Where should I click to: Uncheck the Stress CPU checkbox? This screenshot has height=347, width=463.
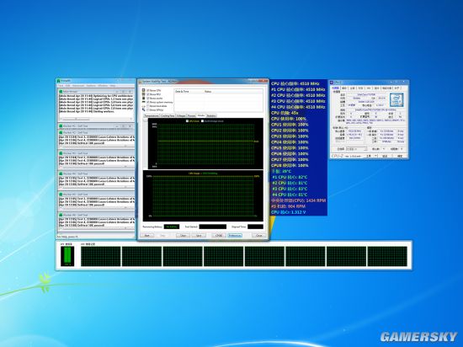(148, 90)
